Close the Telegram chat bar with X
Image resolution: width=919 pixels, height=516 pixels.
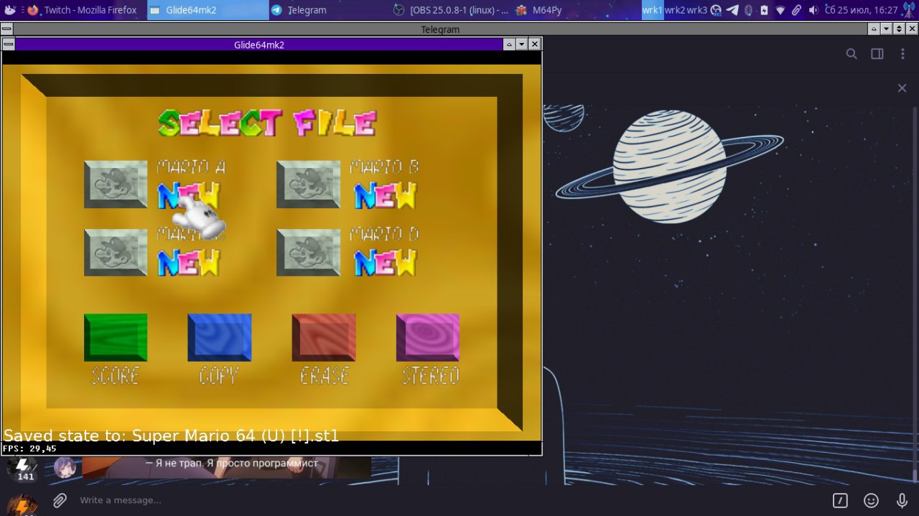(902, 88)
